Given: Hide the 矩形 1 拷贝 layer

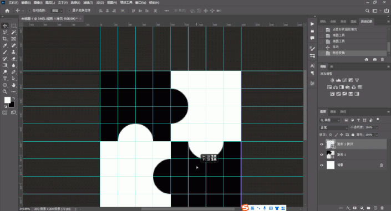Looking at the screenshot, I should tap(322, 144).
